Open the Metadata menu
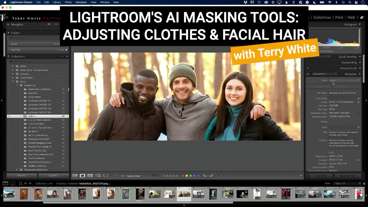 (81, 2)
